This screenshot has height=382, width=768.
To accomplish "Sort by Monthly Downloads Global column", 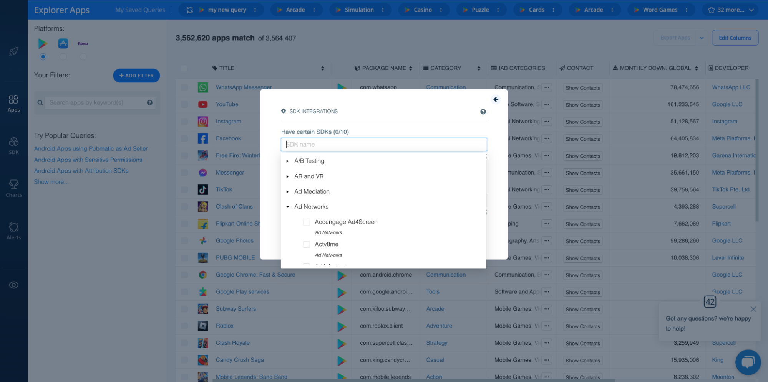I will coord(697,68).
